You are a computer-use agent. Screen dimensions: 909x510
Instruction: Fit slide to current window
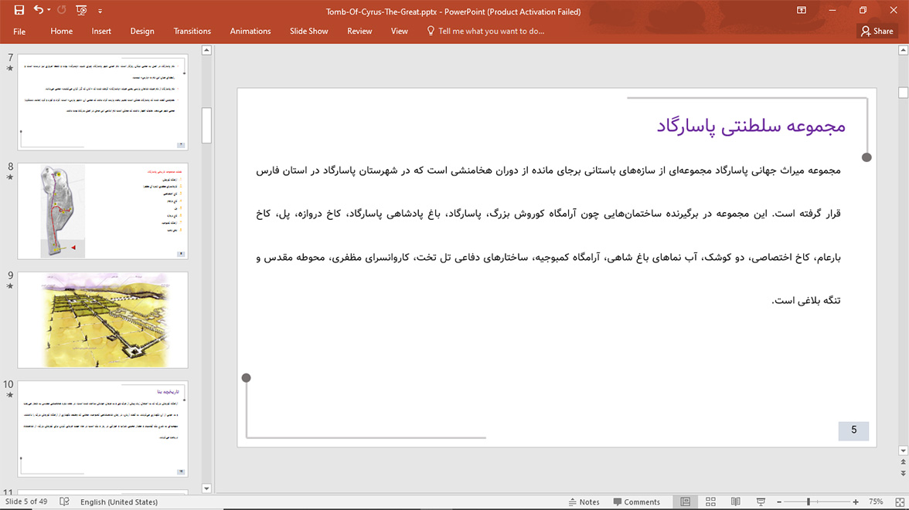click(x=900, y=502)
